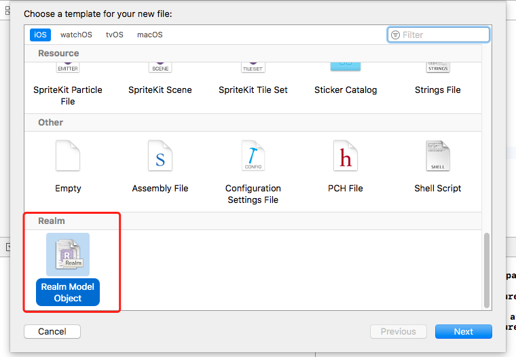Click the Next button
Image resolution: width=516 pixels, height=357 pixels.
463,331
